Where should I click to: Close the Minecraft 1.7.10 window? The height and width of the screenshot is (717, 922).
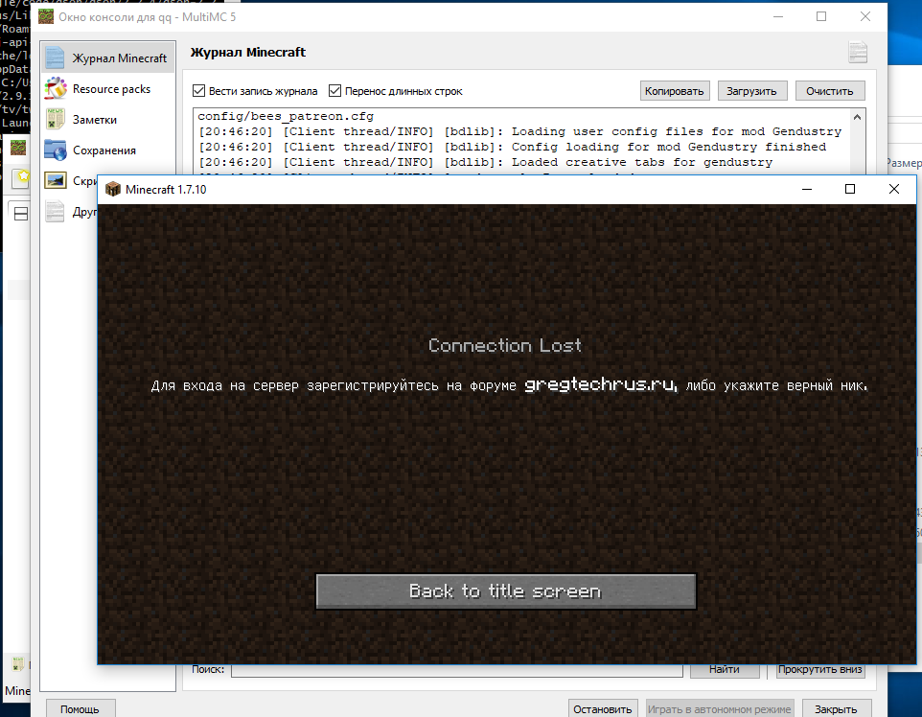(x=894, y=189)
